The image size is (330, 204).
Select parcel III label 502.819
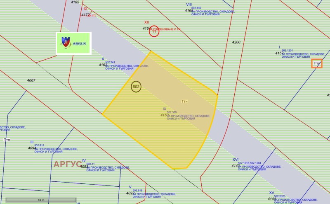pos(39,145)
